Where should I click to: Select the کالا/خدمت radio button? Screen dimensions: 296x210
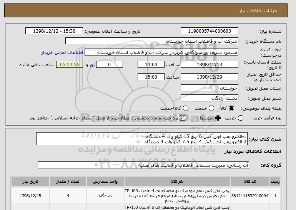point(186,108)
